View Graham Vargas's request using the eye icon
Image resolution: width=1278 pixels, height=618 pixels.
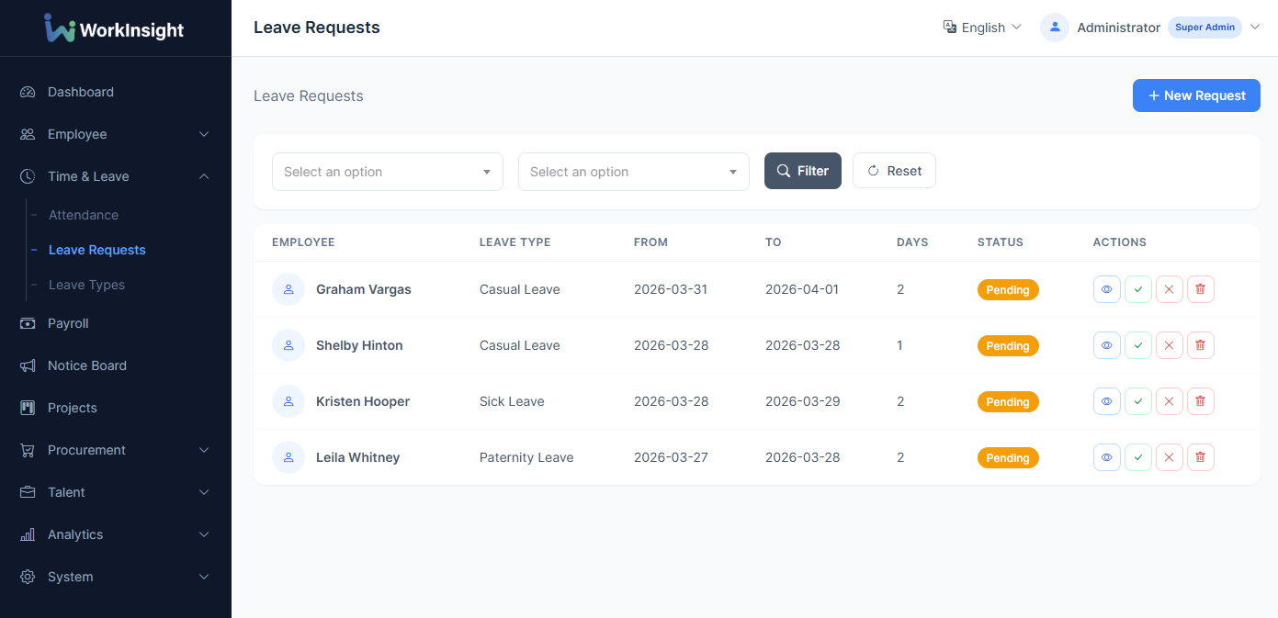(1106, 289)
